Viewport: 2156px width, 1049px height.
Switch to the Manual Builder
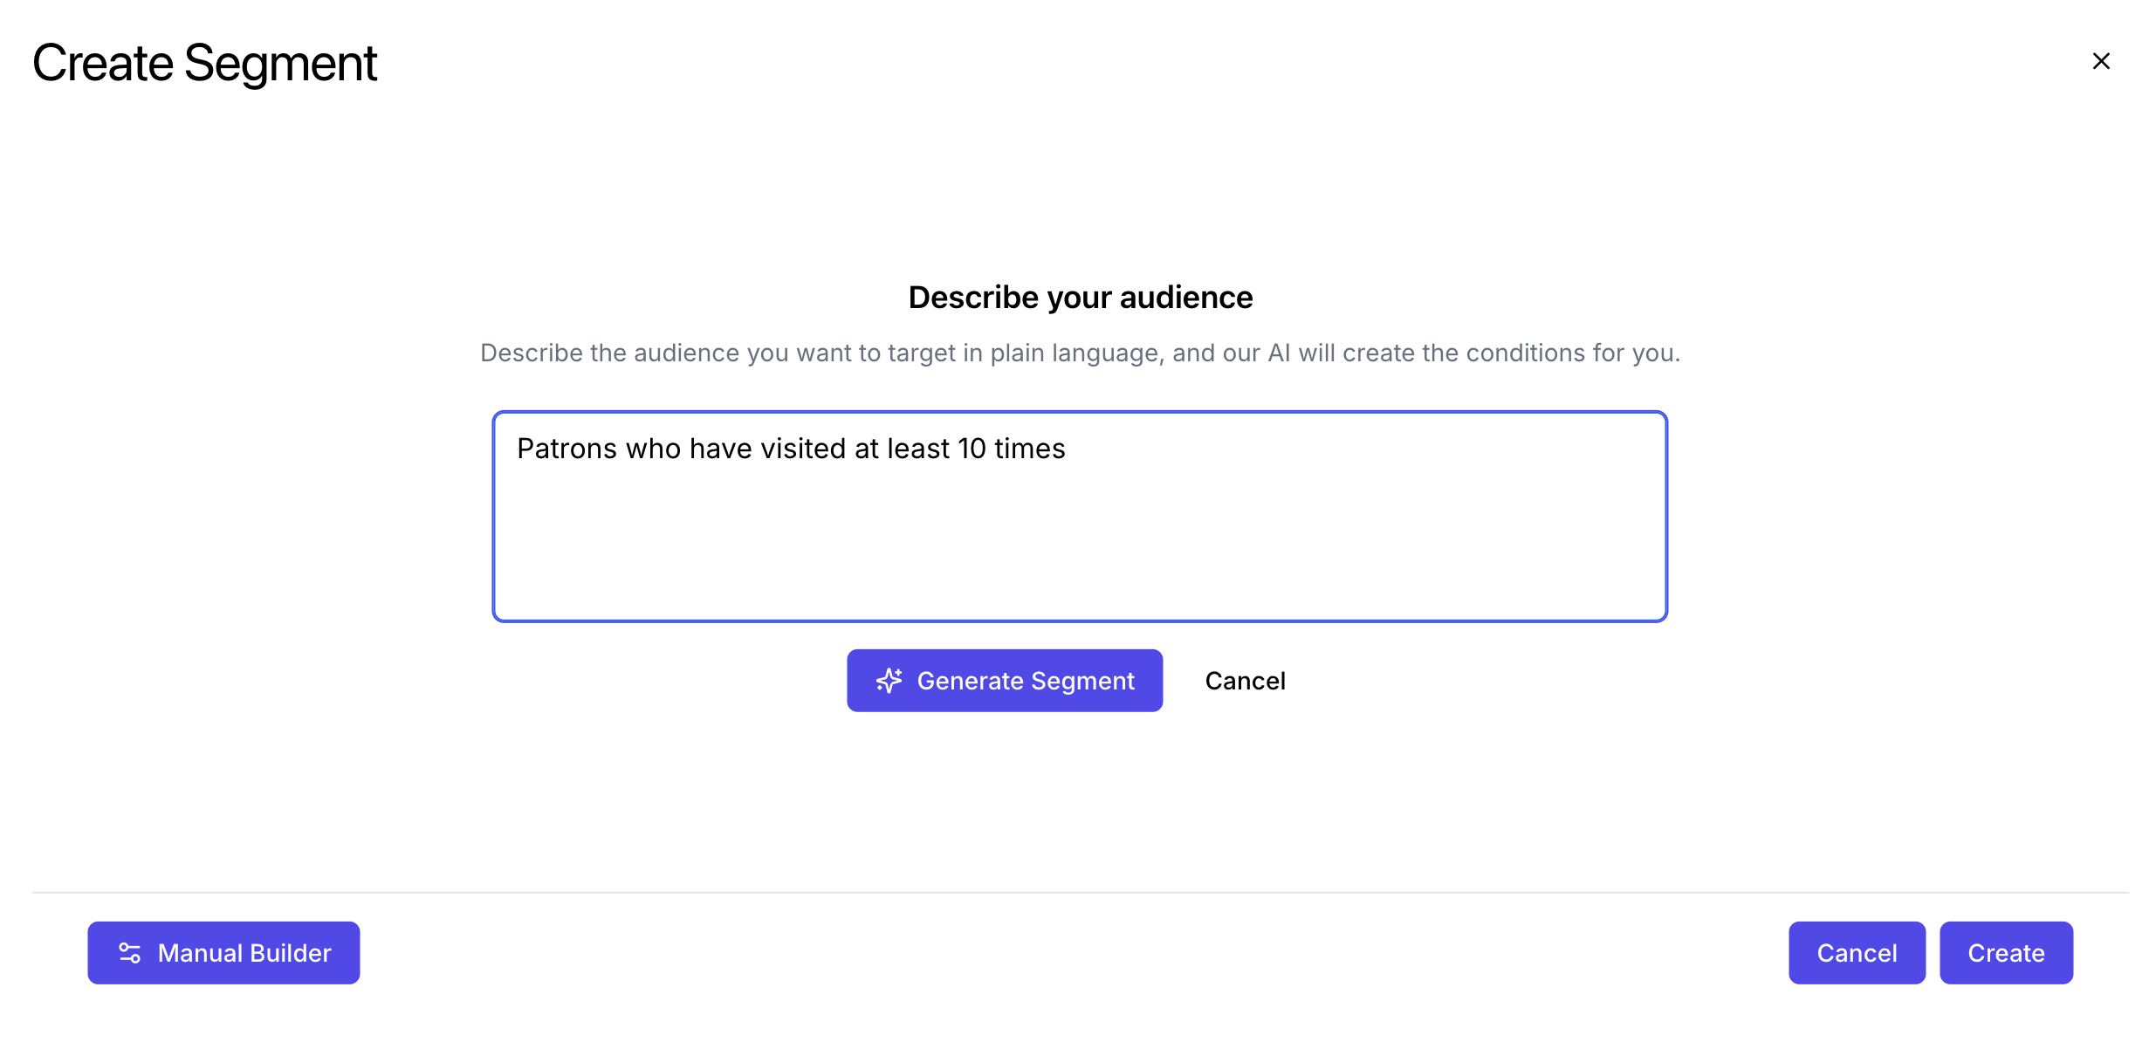pyautogui.click(x=223, y=953)
